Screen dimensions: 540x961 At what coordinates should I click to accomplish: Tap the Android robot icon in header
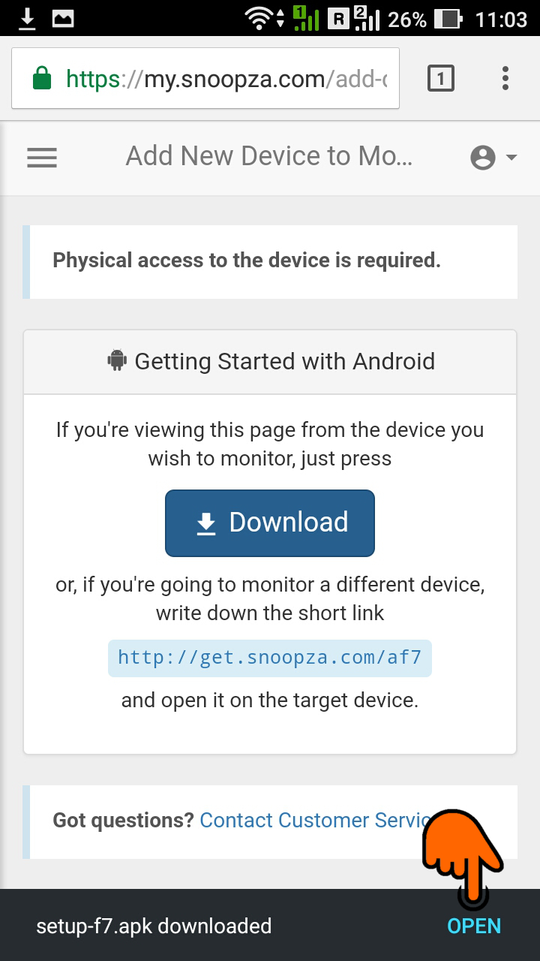(x=117, y=360)
